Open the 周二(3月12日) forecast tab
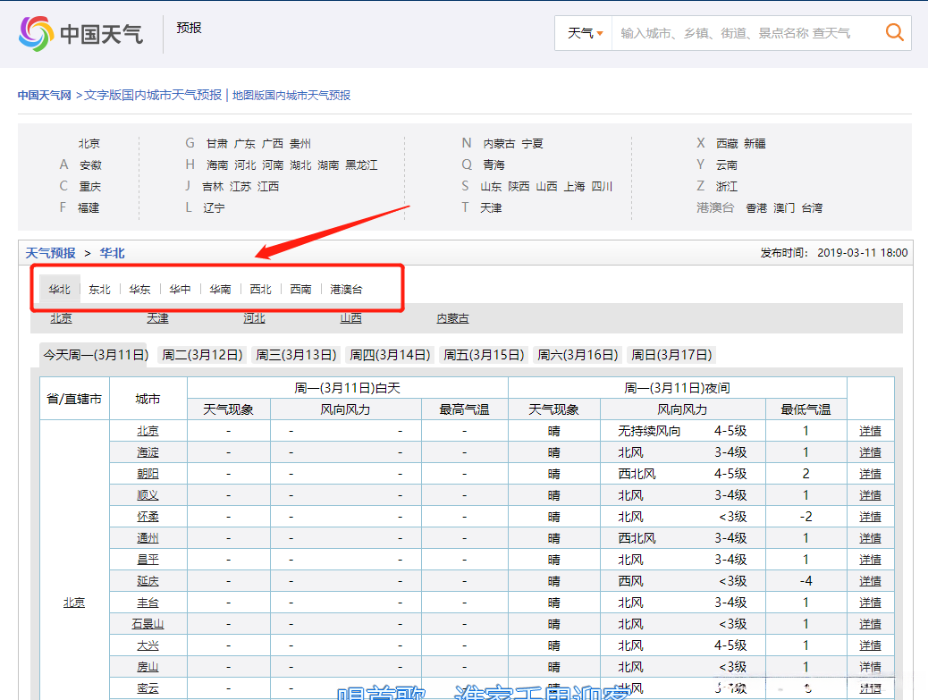928x700 pixels. coord(202,355)
